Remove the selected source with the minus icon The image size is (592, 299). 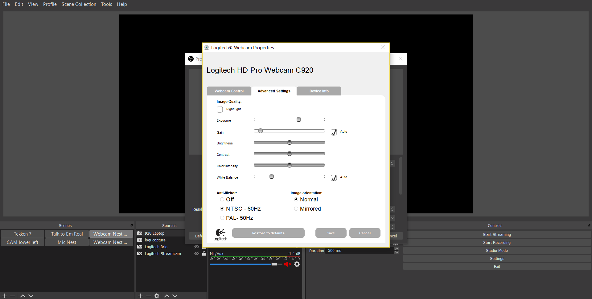149,296
